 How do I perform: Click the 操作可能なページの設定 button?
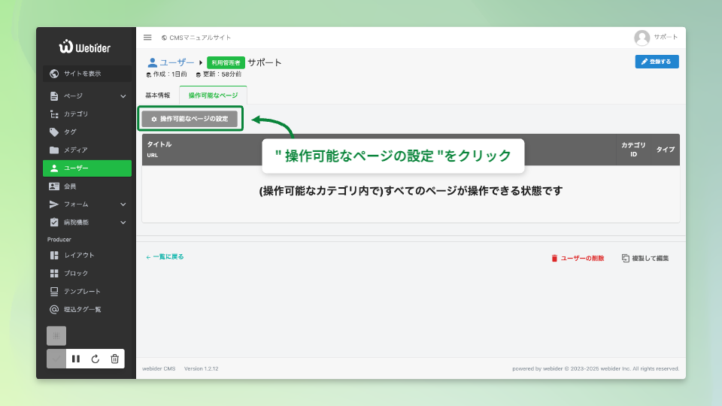click(190, 119)
